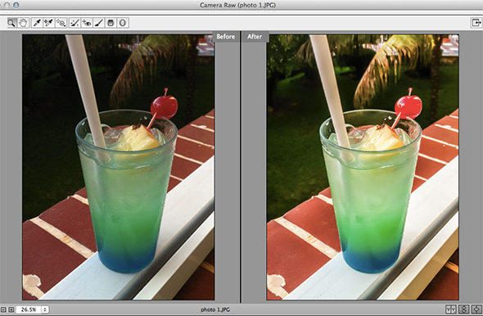Pick the White Balance eyedropper tool
Screen dimensions: 483x316
tap(37, 23)
